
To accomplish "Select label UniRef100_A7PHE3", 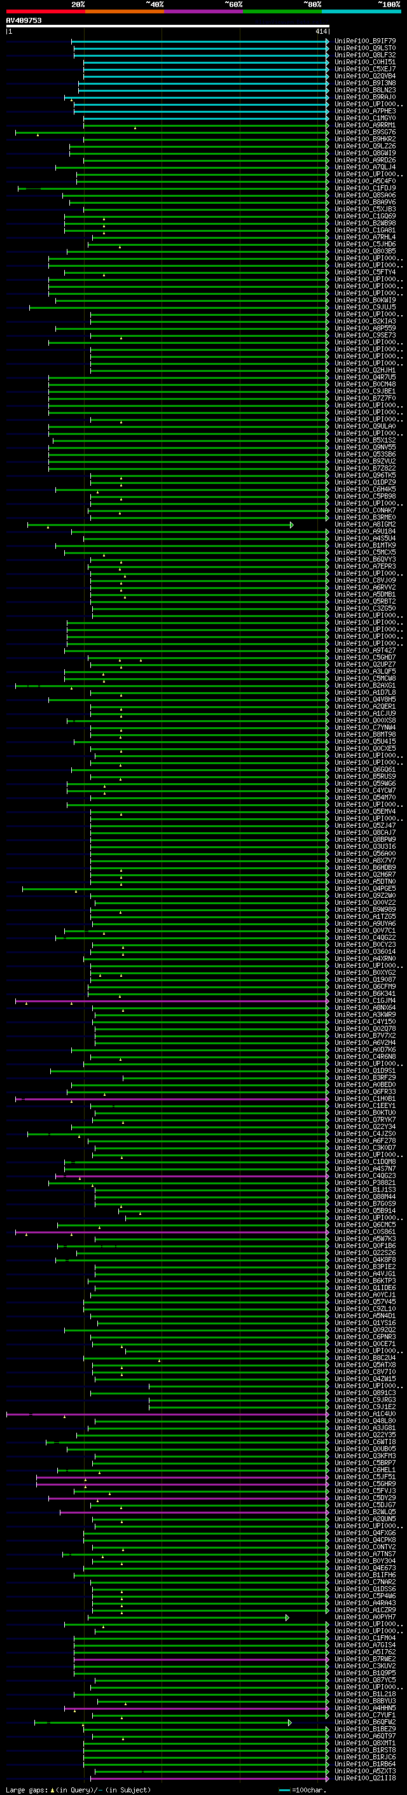I will pyautogui.click(x=365, y=111).
